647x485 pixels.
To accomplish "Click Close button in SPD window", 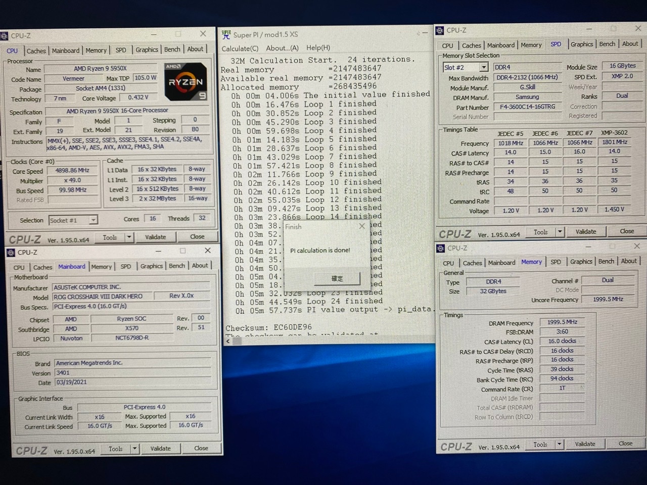I will (627, 231).
